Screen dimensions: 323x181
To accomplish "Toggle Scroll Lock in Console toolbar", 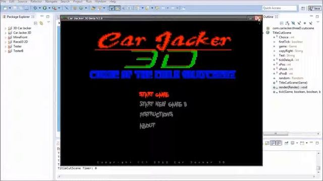I will 267,143.
